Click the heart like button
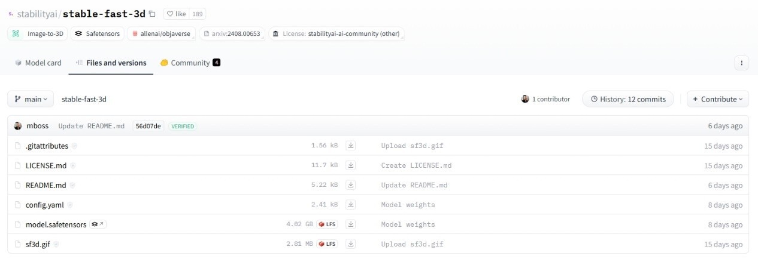The image size is (758, 268). click(176, 14)
